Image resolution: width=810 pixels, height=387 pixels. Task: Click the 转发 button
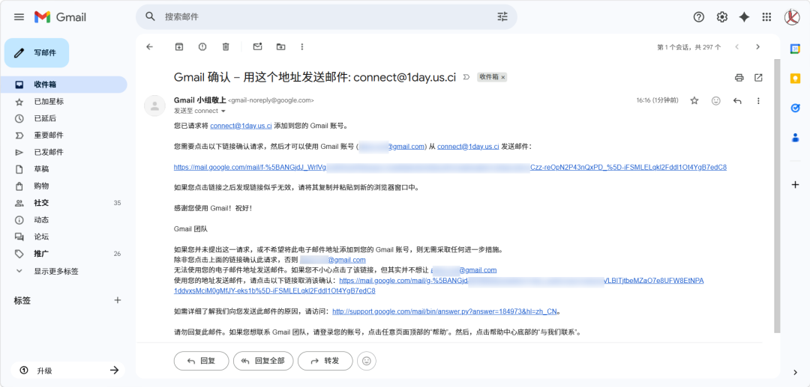(325, 361)
